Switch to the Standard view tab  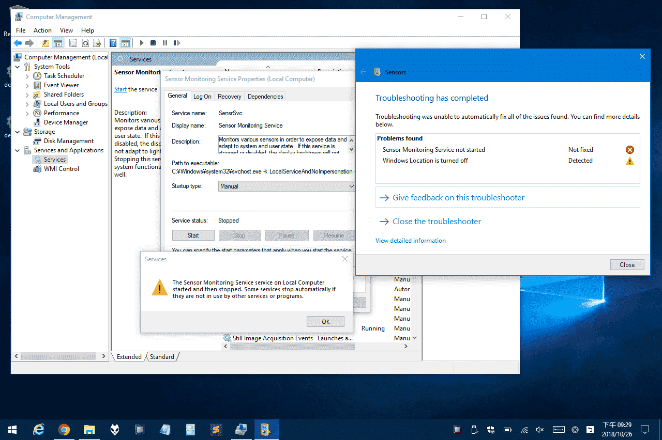click(x=162, y=357)
